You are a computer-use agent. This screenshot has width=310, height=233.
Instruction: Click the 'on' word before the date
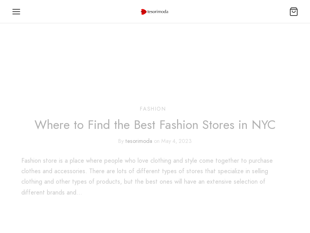point(157,141)
